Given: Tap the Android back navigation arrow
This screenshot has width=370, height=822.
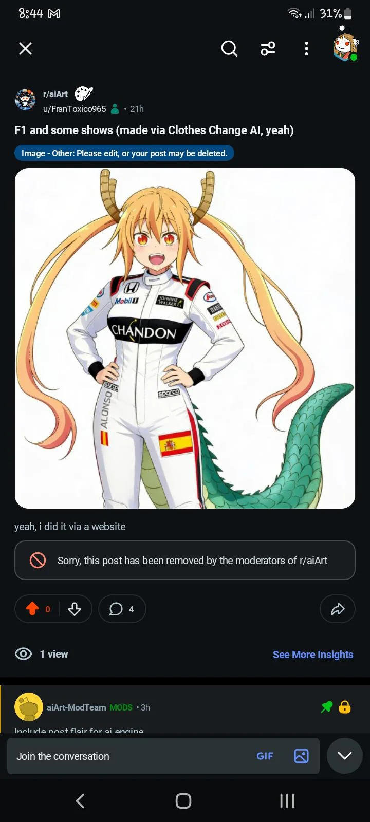Looking at the screenshot, I should [80, 801].
